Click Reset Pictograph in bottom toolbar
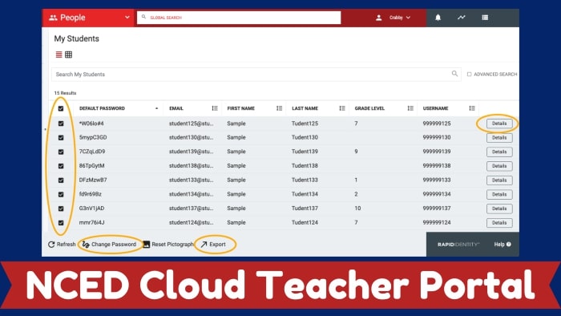The height and width of the screenshot is (316, 561). (x=168, y=245)
